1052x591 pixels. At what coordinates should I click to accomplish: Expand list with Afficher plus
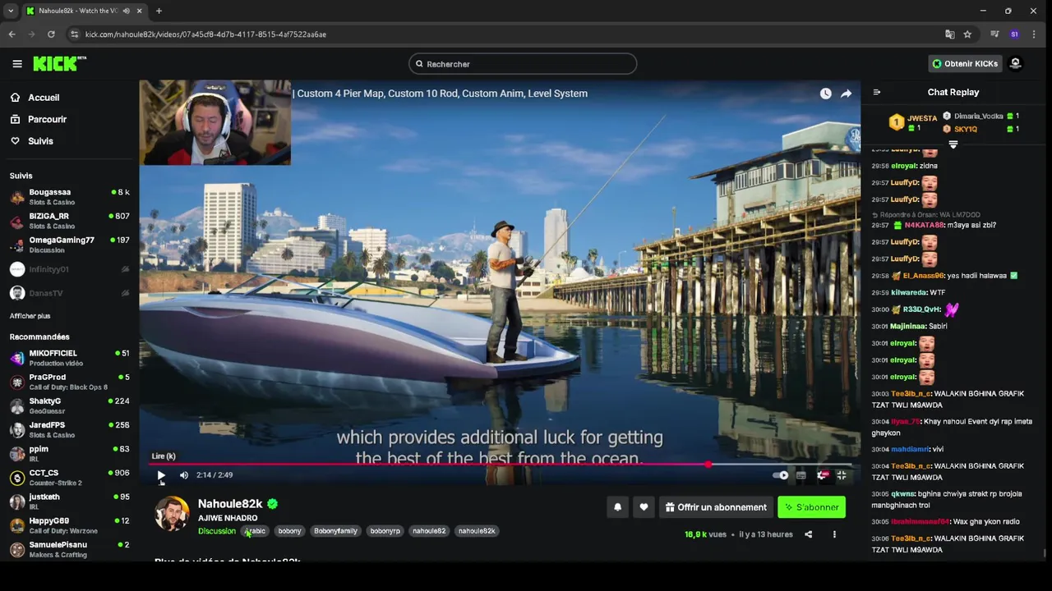[30, 316]
